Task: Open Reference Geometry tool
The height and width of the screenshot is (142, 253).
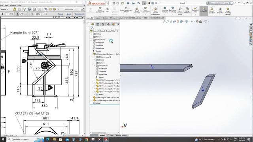Action: click(172, 10)
